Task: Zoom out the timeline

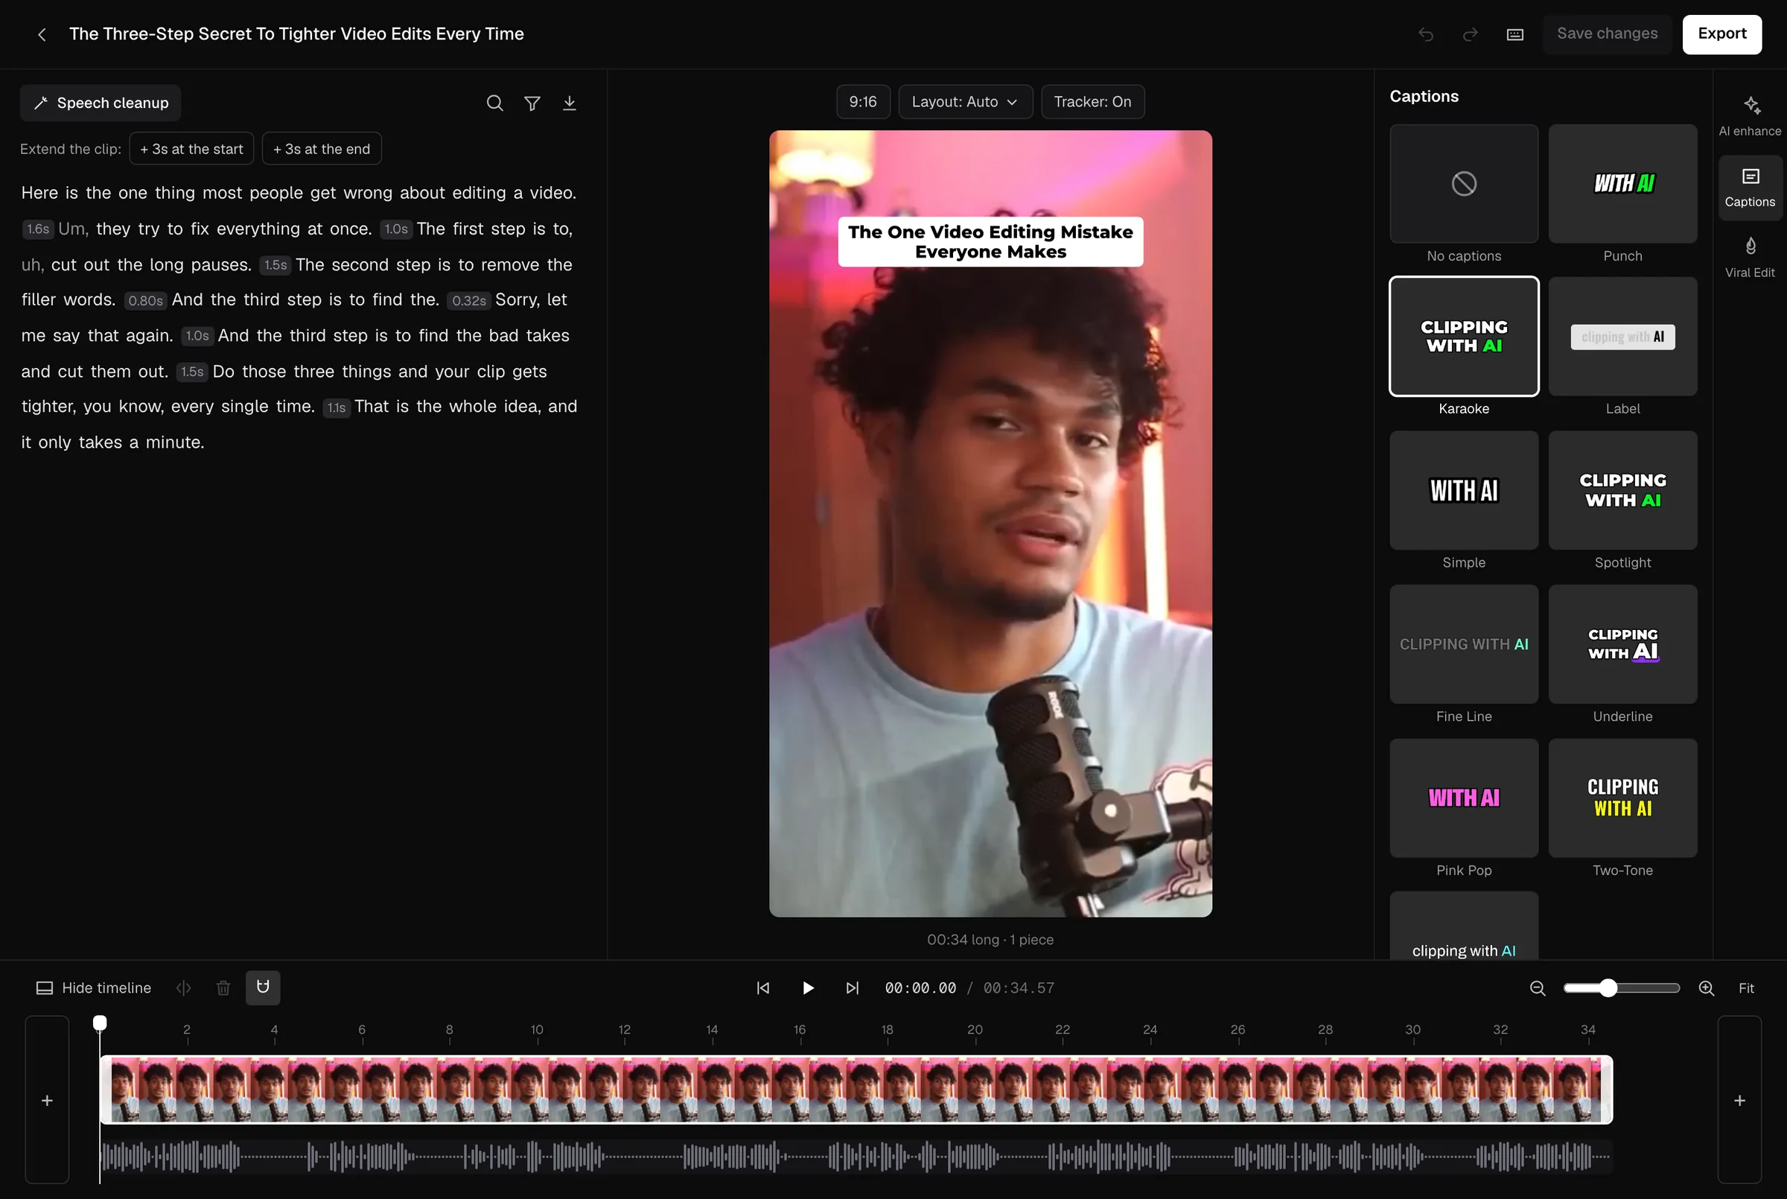Action: coord(1537,988)
